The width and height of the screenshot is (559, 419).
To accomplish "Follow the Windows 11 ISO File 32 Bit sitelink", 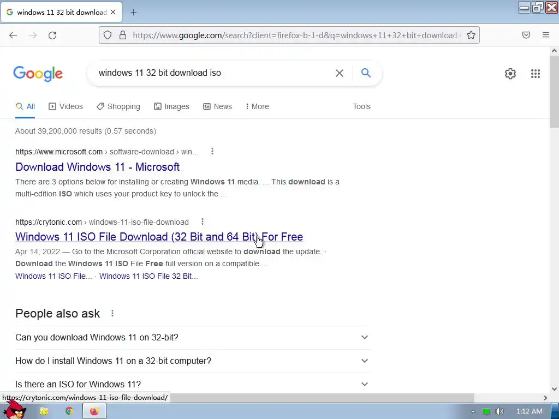I will point(148,276).
